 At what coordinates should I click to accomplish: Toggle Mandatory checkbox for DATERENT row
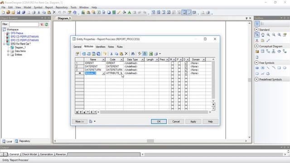pos(172,67)
